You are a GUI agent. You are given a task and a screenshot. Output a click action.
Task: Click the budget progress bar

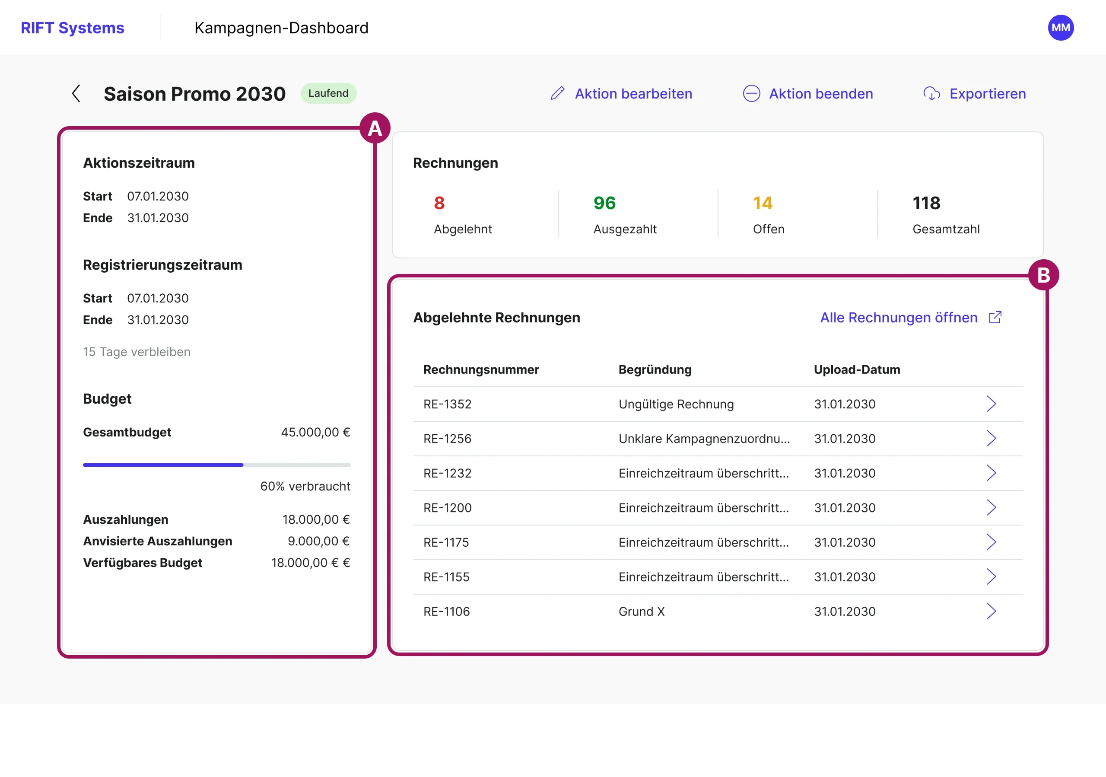tap(217, 465)
